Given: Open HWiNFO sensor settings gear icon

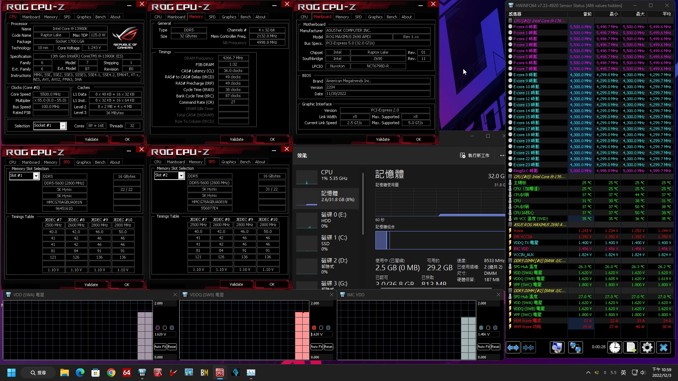Looking at the screenshot, I should point(647,348).
